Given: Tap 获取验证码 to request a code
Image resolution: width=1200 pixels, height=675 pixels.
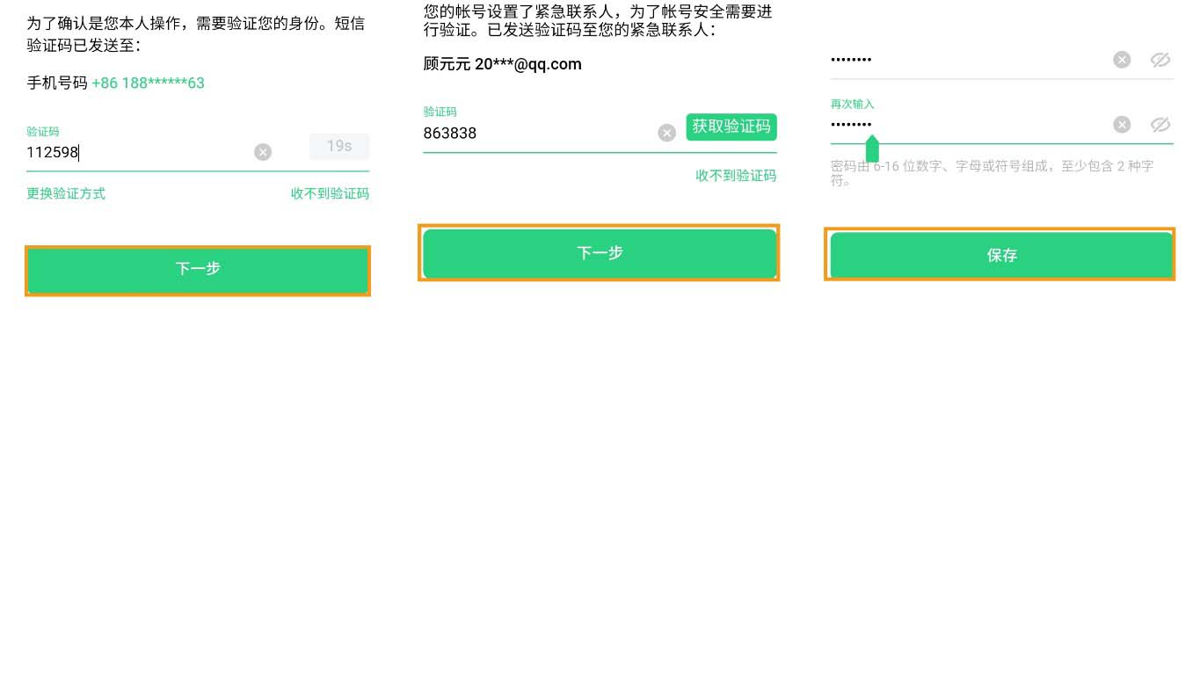Looking at the screenshot, I should point(731,127).
